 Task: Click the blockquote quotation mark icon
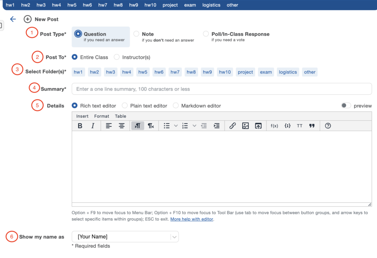pyautogui.click(x=312, y=126)
